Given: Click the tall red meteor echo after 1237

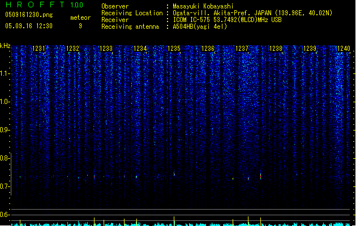Looking at the screenshot, I should point(261,176).
